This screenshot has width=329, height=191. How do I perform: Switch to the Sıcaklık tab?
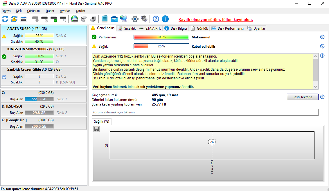click(127, 28)
